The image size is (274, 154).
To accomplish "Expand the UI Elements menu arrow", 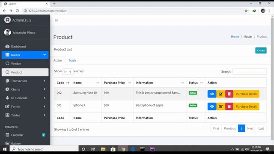I will coord(45,98).
